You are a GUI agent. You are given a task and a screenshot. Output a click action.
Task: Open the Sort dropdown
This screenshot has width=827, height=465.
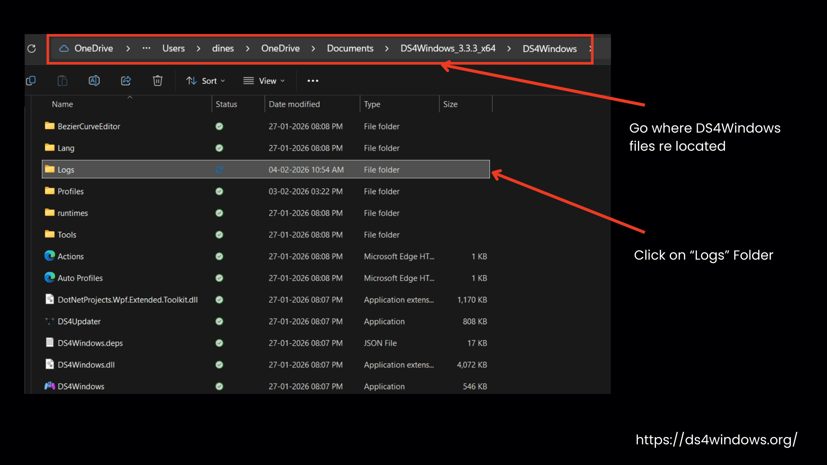click(x=205, y=81)
